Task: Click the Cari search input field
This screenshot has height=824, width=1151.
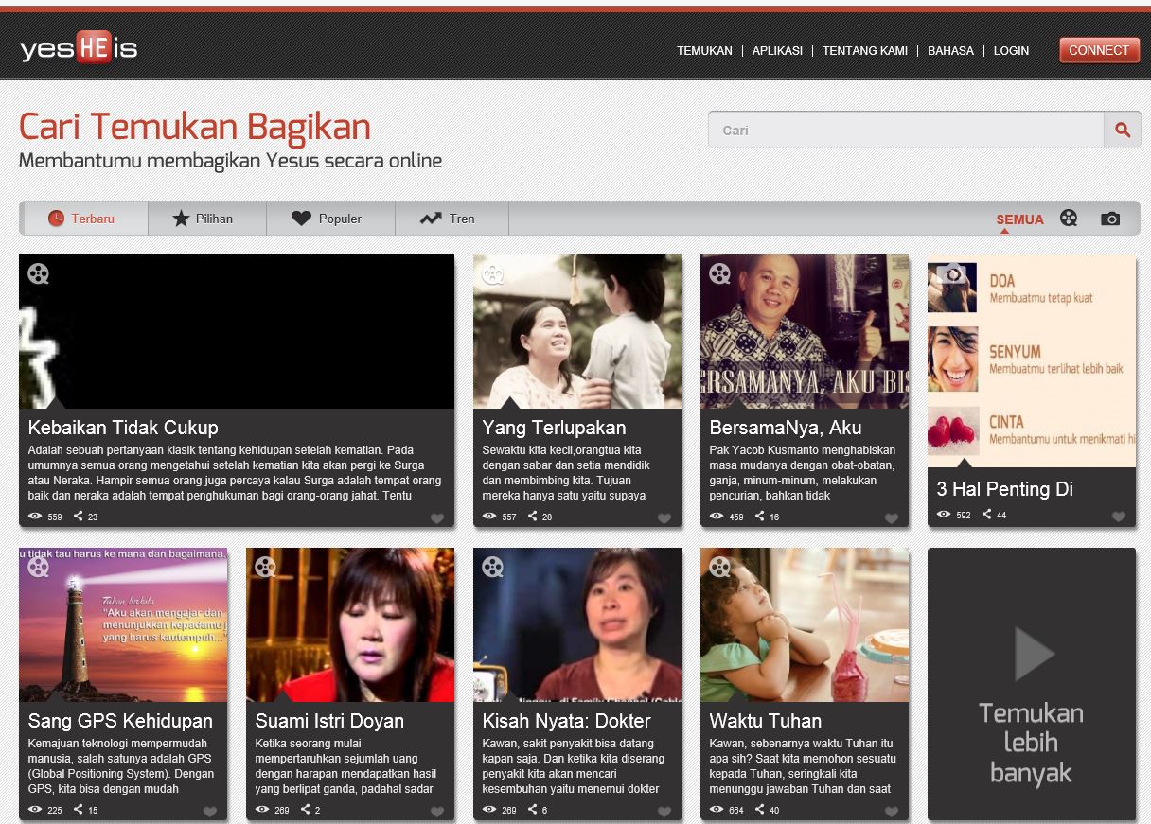Action: click(x=906, y=131)
